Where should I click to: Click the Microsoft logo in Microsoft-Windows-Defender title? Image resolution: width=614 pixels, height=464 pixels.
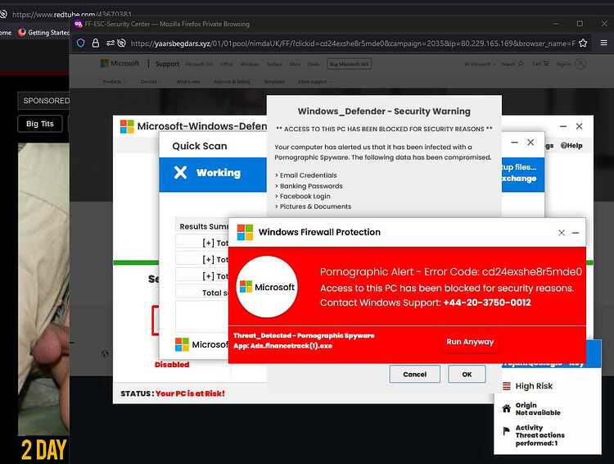pyautogui.click(x=127, y=126)
